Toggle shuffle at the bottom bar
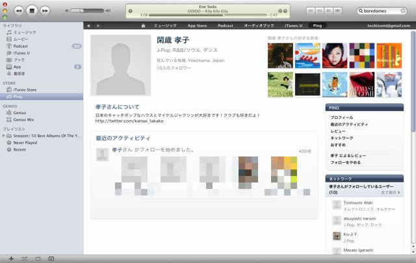Screen dimensions: 416x263 click(x=25, y=258)
